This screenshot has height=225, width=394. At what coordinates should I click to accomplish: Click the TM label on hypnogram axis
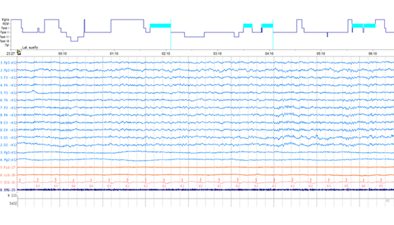(7, 46)
